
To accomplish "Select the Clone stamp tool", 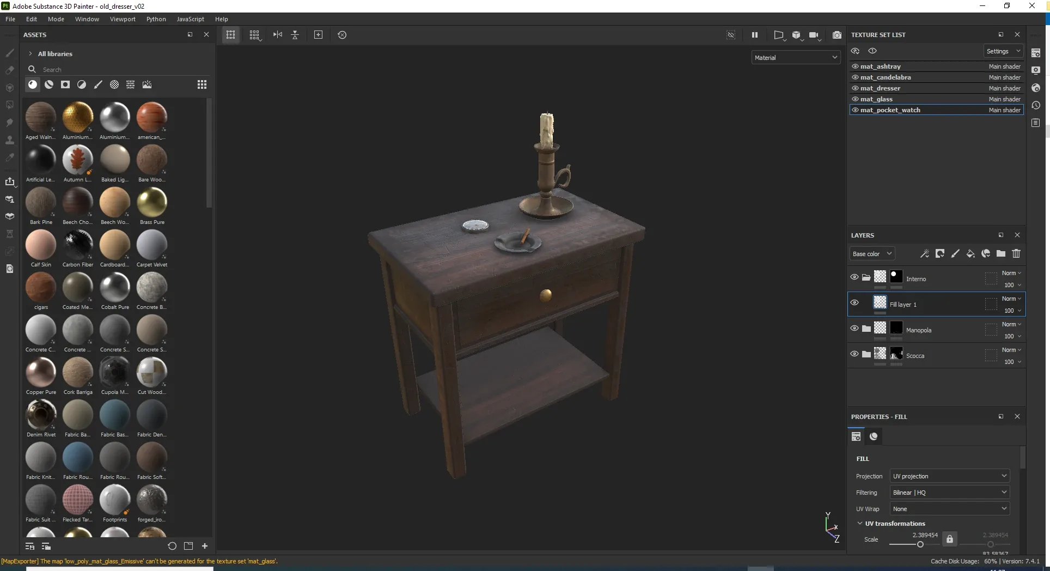I will pos(10,140).
